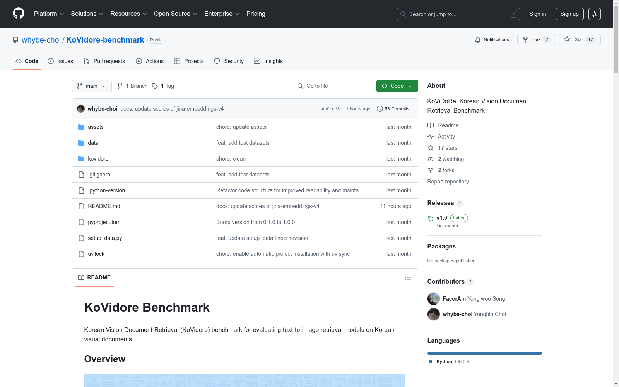Click the 17 stars link
This screenshot has width=619, height=387.
click(448, 148)
